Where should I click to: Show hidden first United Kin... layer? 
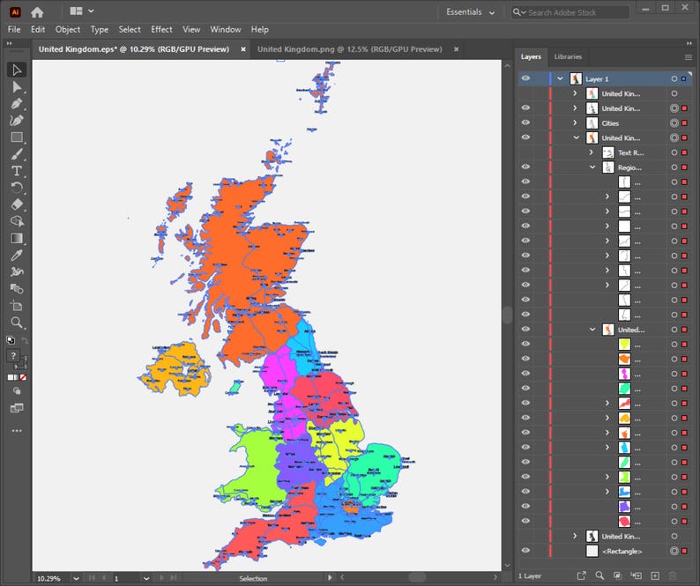click(x=525, y=93)
